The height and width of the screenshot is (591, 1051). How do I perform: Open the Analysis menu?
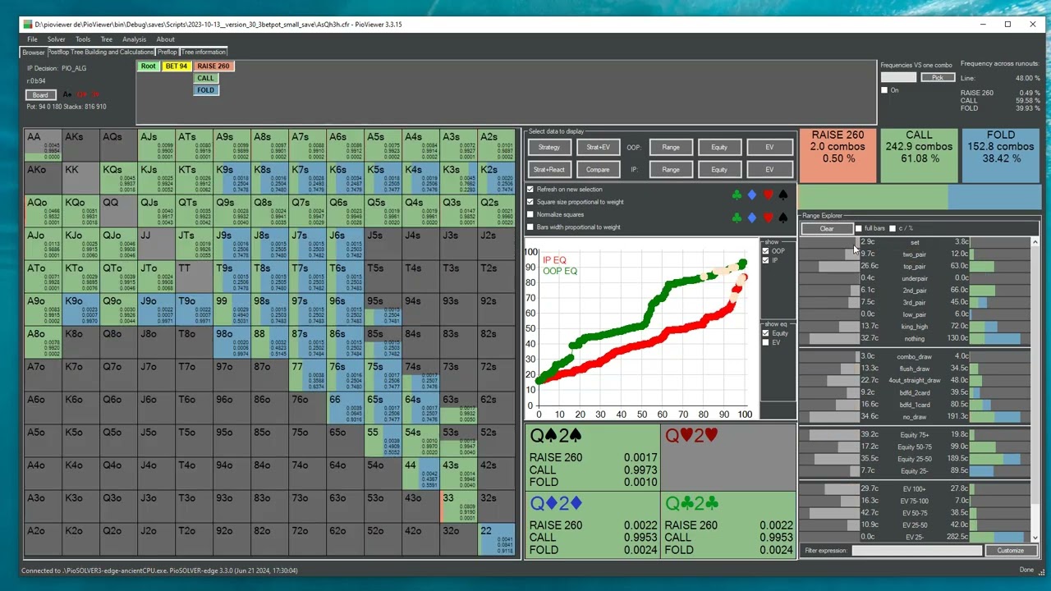click(134, 39)
